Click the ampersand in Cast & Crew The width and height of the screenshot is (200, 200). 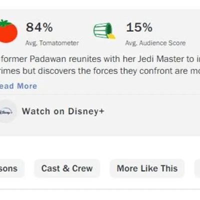tap(66, 168)
